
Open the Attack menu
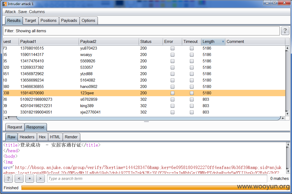coord(10,12)
